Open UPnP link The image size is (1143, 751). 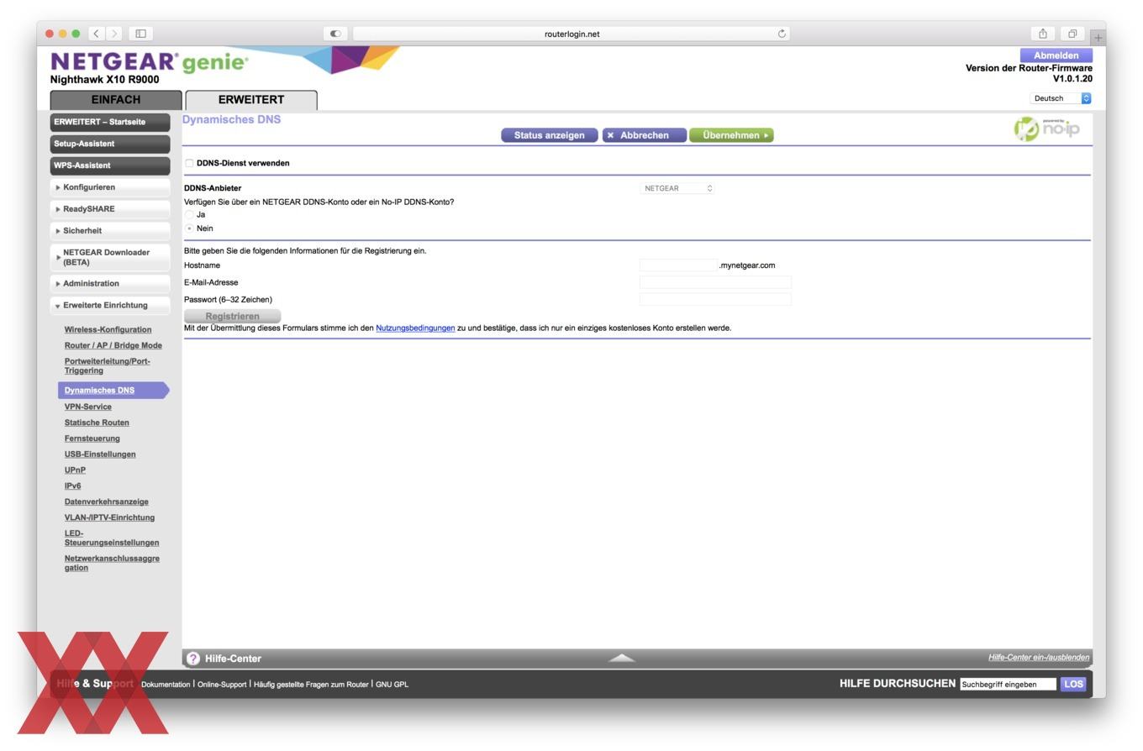[x=75, y=470]
